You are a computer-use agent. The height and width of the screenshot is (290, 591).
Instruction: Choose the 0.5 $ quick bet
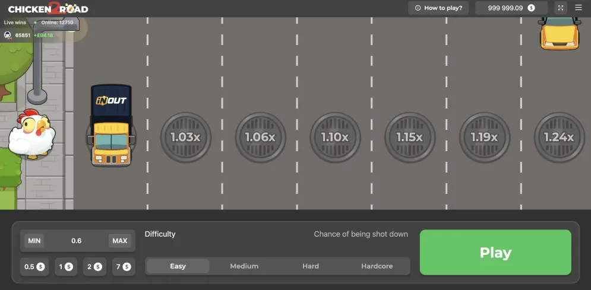click(34, 267)
